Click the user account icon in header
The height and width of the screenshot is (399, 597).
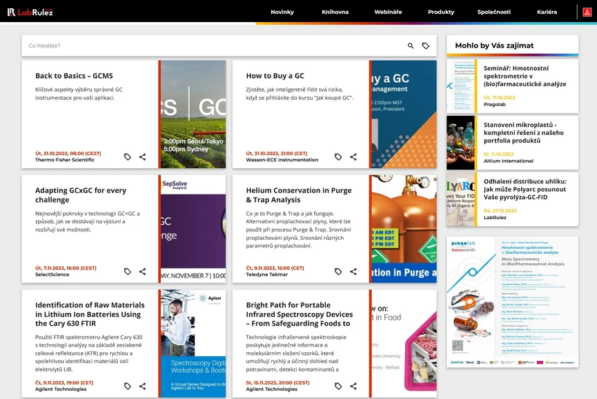[587, 12]
